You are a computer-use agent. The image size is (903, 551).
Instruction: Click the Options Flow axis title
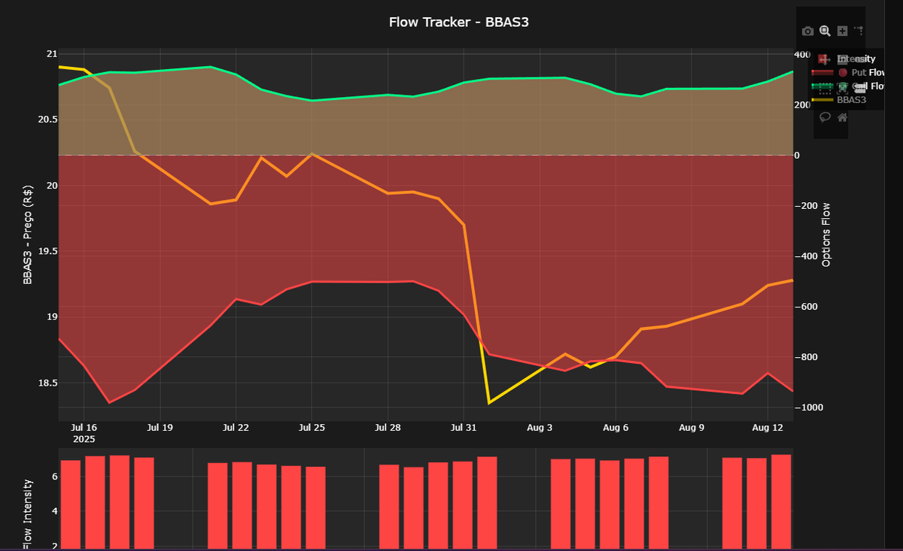(826, 235)
